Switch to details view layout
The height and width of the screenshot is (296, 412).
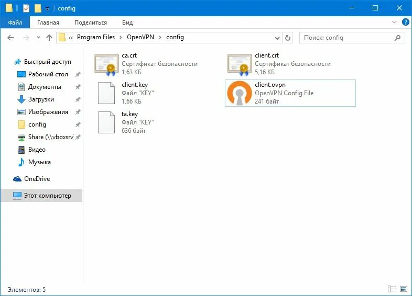pos(392,289)
